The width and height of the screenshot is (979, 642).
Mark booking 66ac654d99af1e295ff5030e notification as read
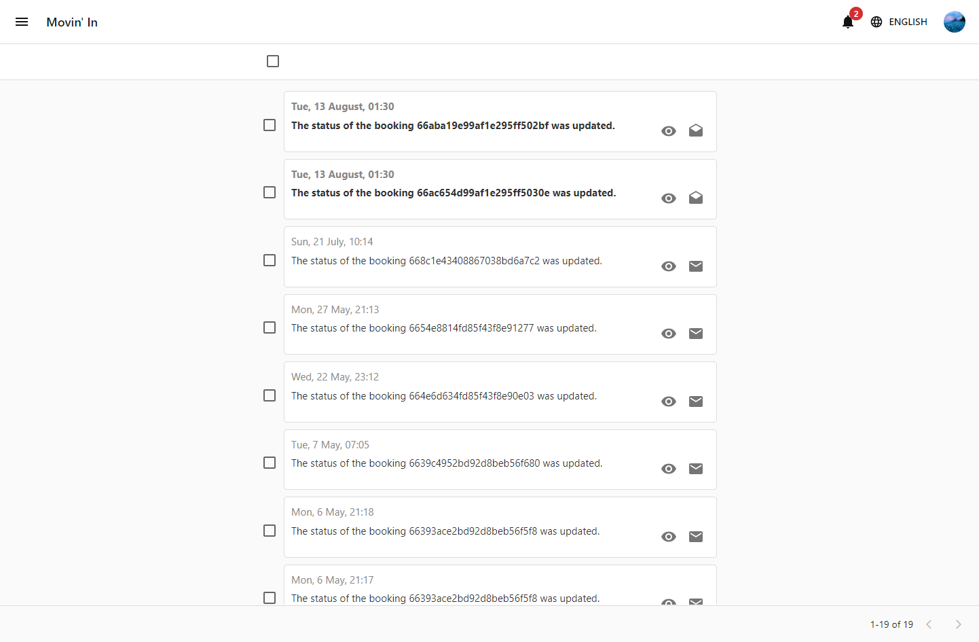[x=696, y=198]
